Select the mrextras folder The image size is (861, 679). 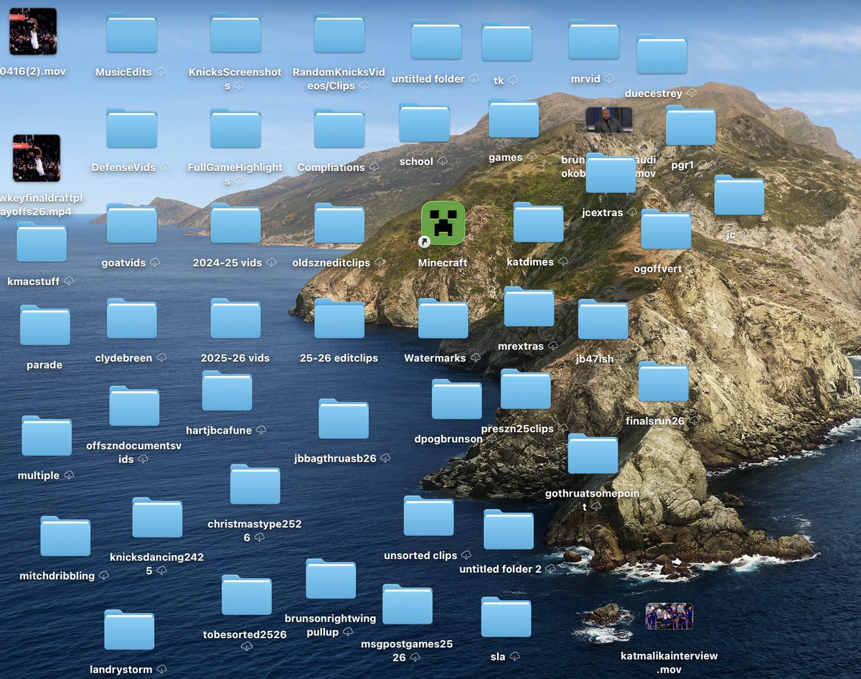tap(529, 307)
